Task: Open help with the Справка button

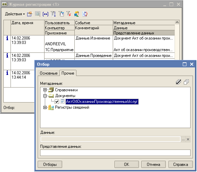Action: coord(181,164)
